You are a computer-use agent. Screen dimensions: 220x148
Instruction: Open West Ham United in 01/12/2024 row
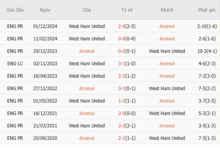(87, 26)
